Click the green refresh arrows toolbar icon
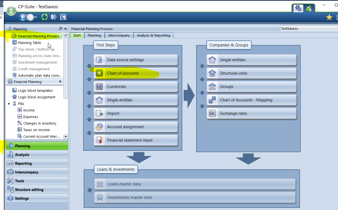This screenshot has height=210, width=338. pos(45,17)
